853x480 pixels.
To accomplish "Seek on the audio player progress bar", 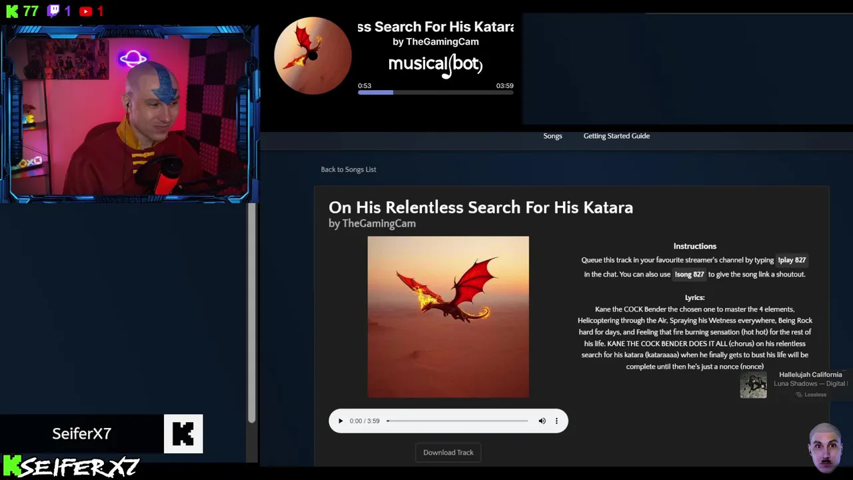I will pos(457,421).
